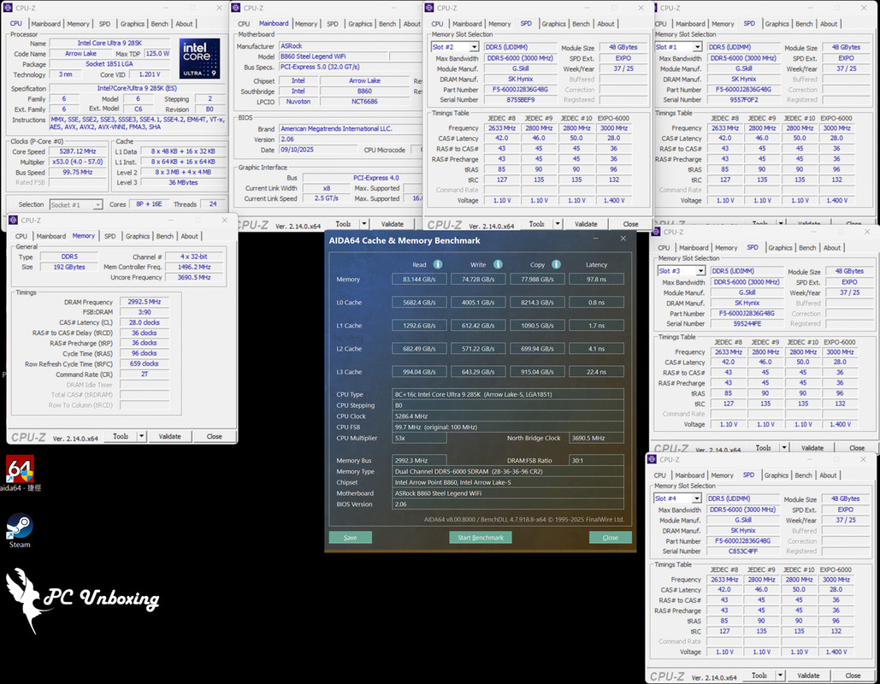Click Close button in Memory window
Viewport: 880px width, 684px height.
(x=214, y=436)
